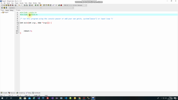Select Project1 in the project tree
This screenshot has height=100, width=178.
6,12
